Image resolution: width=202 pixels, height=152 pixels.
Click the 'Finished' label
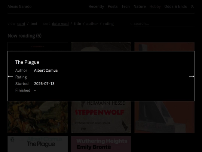pos(23,90)
